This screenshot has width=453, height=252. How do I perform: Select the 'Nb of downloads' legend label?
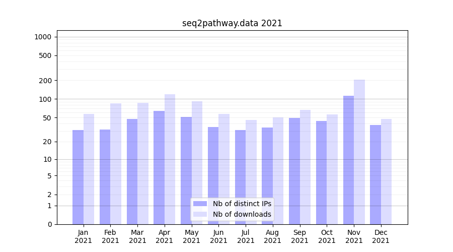pyautogui.click(x=242, y=214)
